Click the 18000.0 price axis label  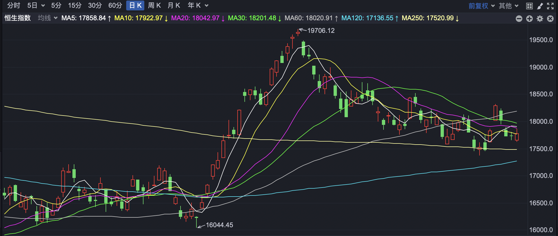tap(541, 122)
